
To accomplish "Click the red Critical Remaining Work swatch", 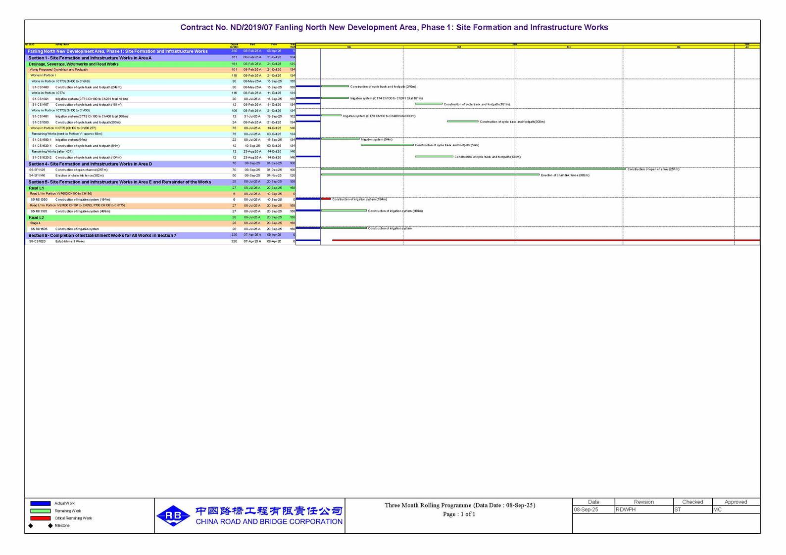I will pos(40,518).
